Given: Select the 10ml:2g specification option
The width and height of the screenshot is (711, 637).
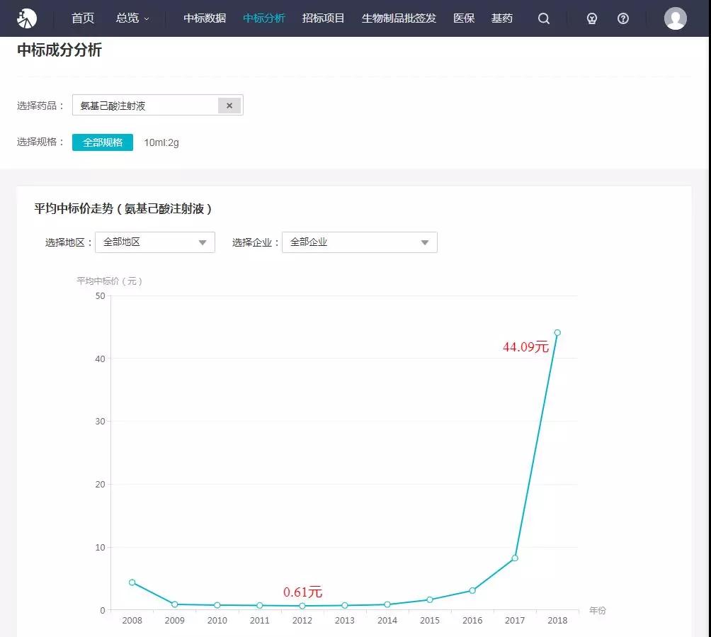Looking at the screenshot, I should click(161, 142).
